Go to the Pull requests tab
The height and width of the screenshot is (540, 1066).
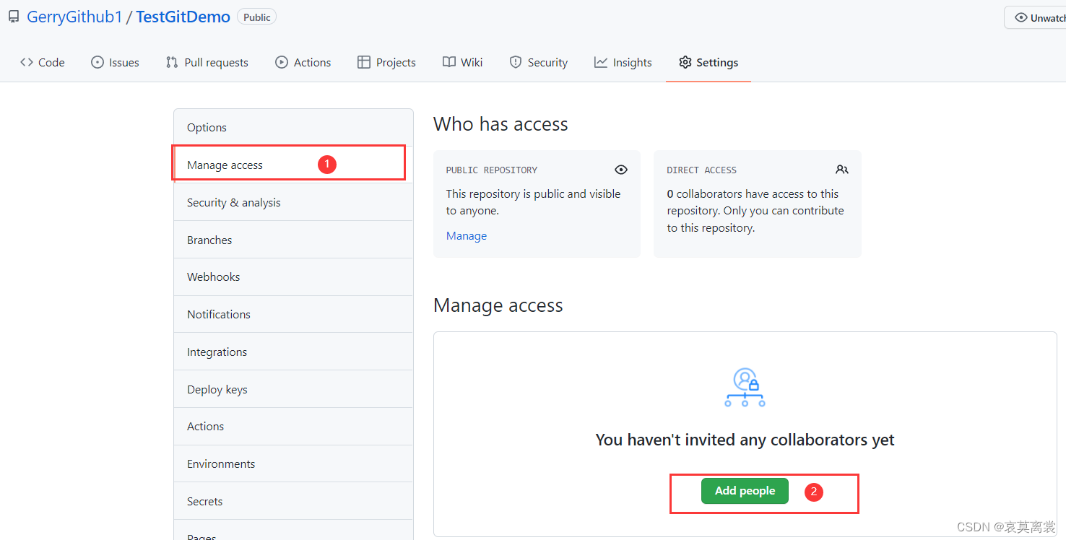coord(207,63)
